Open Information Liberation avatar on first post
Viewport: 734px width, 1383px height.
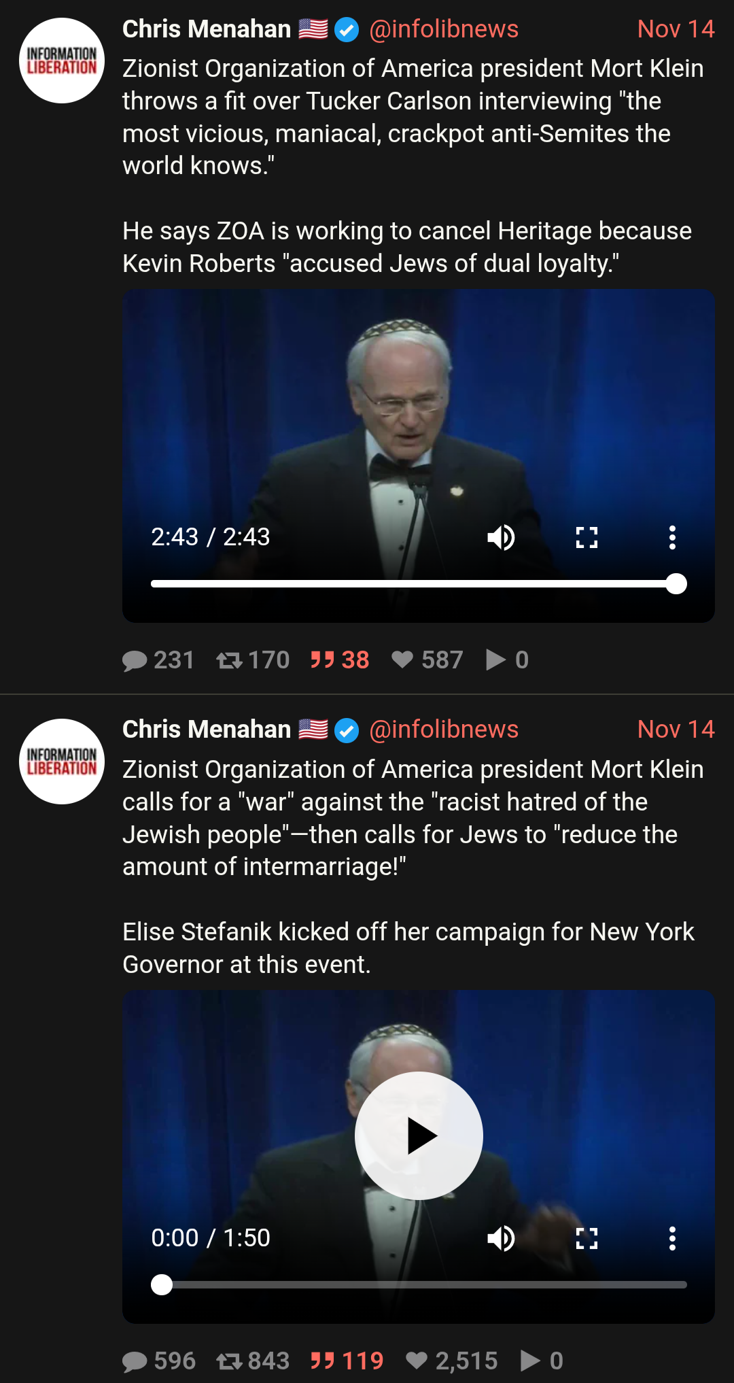point(62,61)
